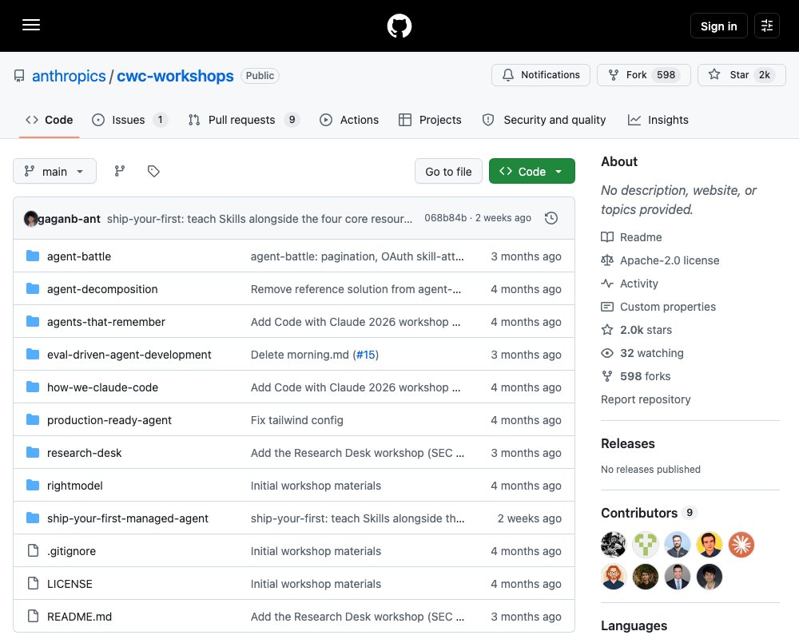Open Notifications for this repository

pos(541,75)
